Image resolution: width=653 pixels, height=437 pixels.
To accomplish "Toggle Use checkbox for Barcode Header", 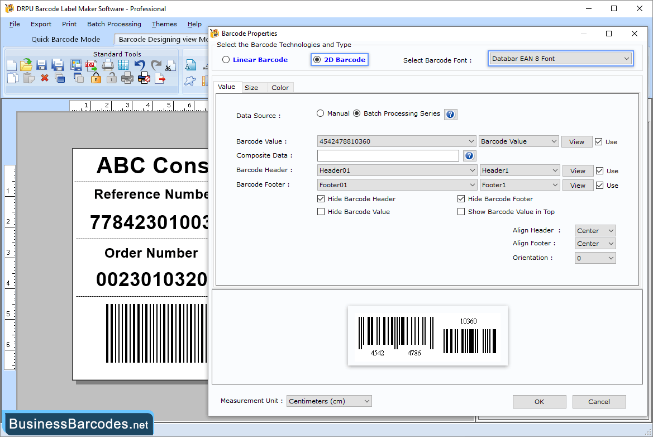I will click(600, 171).
